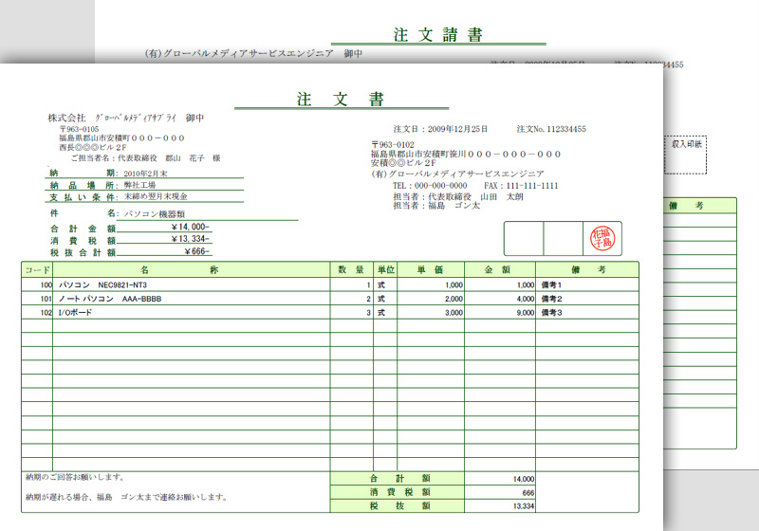The image size is (759, 531).
Task: Click the red circular seal stamp
Action: point(602,238)
